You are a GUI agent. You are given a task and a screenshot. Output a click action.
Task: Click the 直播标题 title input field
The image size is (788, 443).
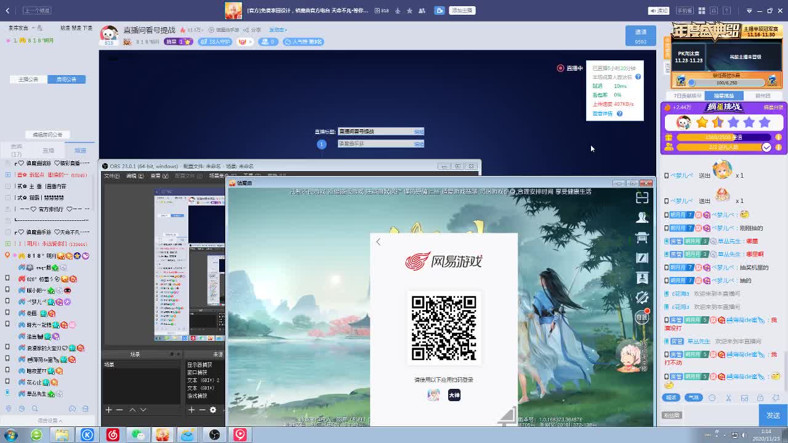click(x=381, y=132)
